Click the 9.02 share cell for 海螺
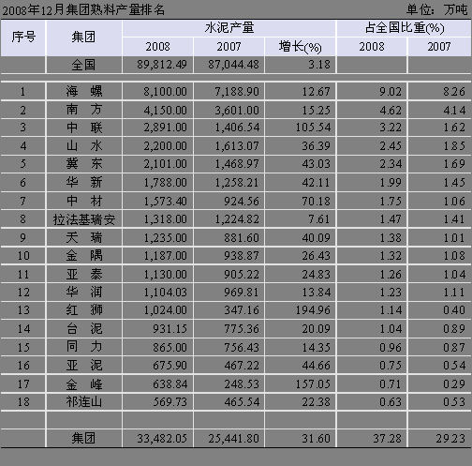The width and height of the screenshot is (472, 466). pyautogui.click(x=372, y=91)
